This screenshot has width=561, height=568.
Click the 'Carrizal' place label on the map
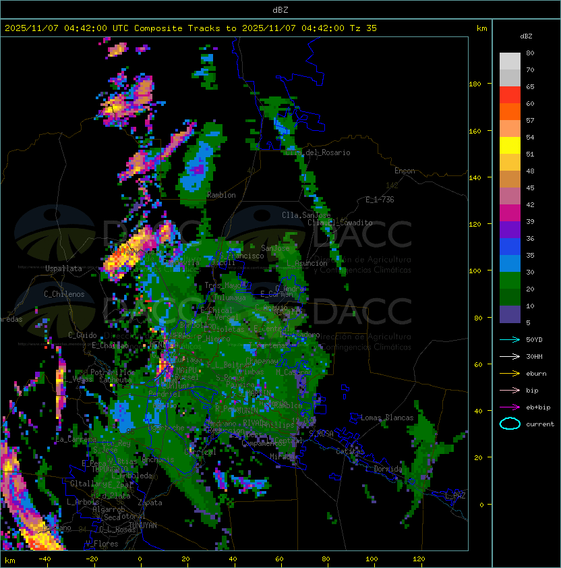click(x=200, y=452)
